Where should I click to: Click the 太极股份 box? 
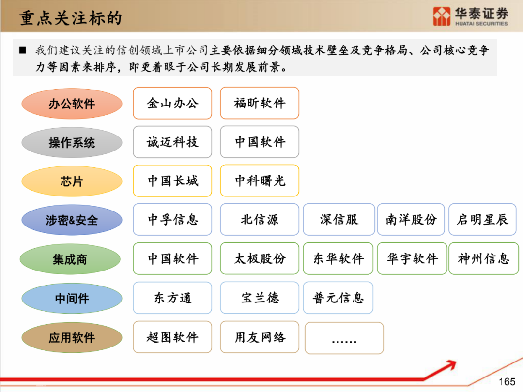click(x=260, y=258)
